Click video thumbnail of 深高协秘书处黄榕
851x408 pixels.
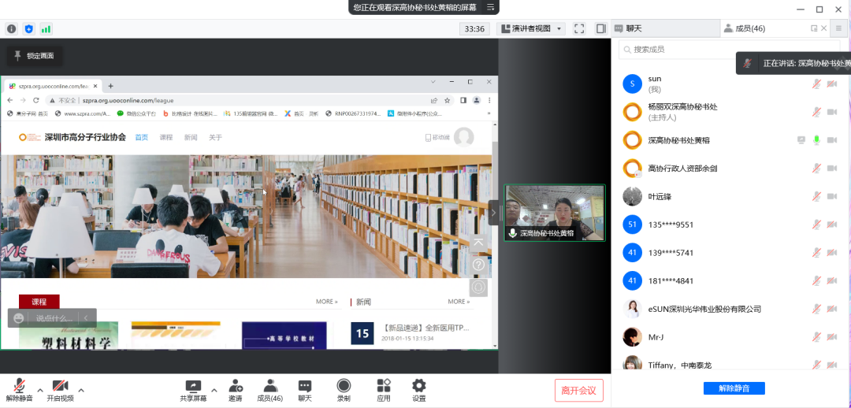tap(555, 213)
